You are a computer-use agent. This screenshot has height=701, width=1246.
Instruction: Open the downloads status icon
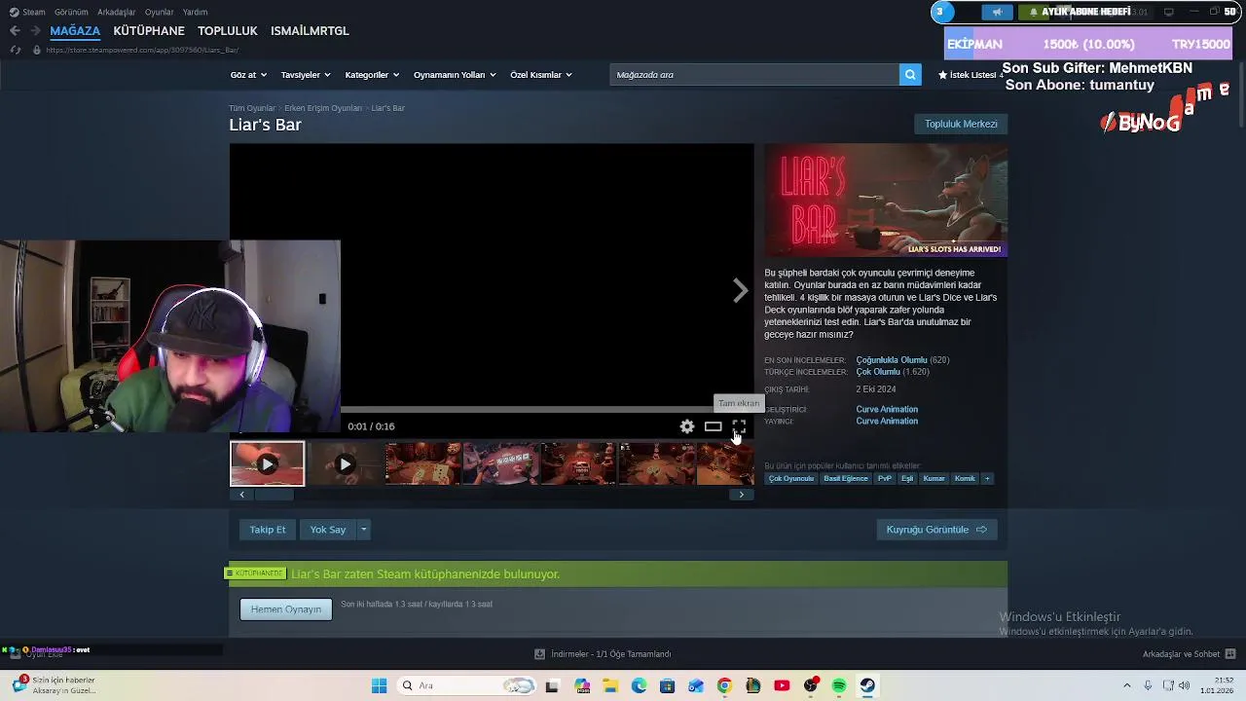(x=539, y=654)
